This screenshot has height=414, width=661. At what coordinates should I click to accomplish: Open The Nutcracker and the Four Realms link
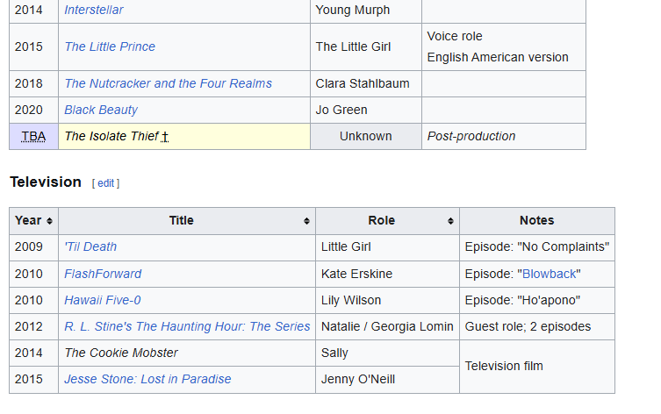point(168,83)
